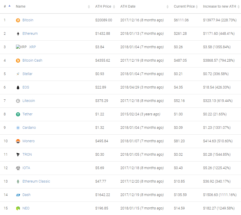Viewport: 241px width, 215px height.
Task: Select Litecoin ATH price $375.29
Action: tap(101, 101)
